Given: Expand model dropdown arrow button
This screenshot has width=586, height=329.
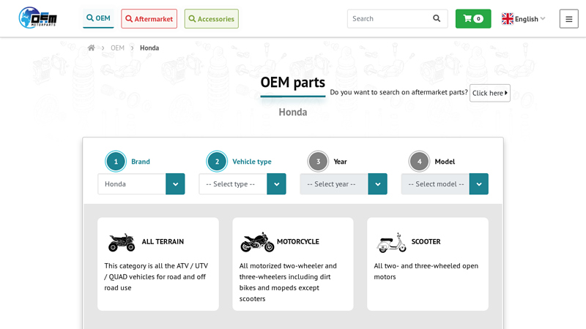Looking at the screenshot, I should 479,184.
